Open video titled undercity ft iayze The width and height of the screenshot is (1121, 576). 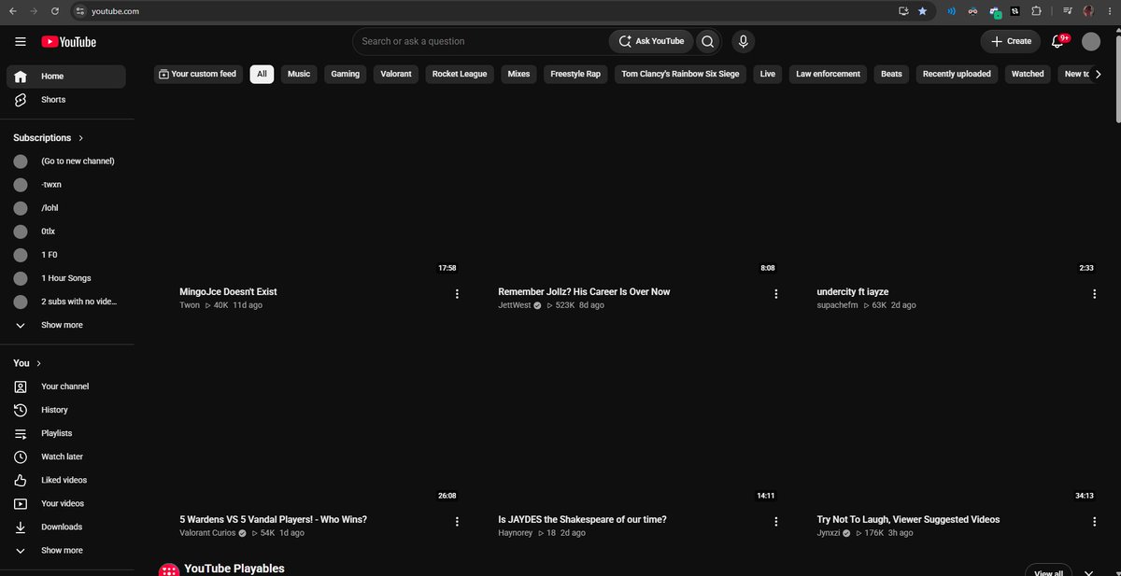pyautogui.click(x=852, y=292)
